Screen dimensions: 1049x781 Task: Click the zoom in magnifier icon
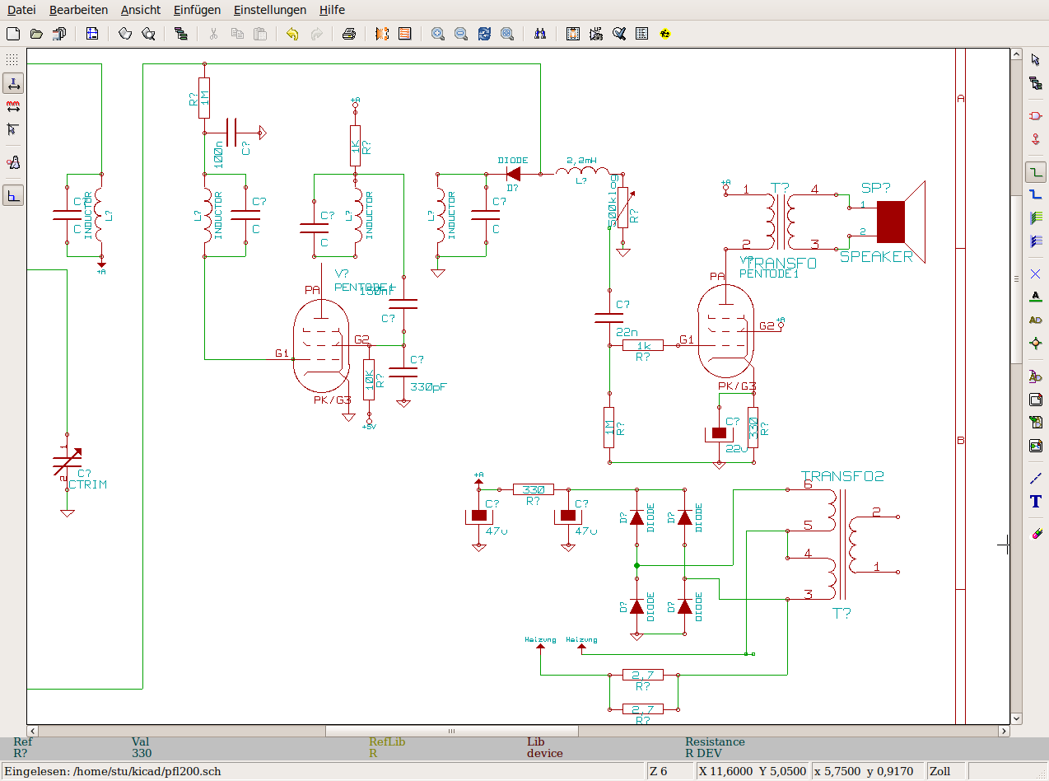[x=438, y=34]
